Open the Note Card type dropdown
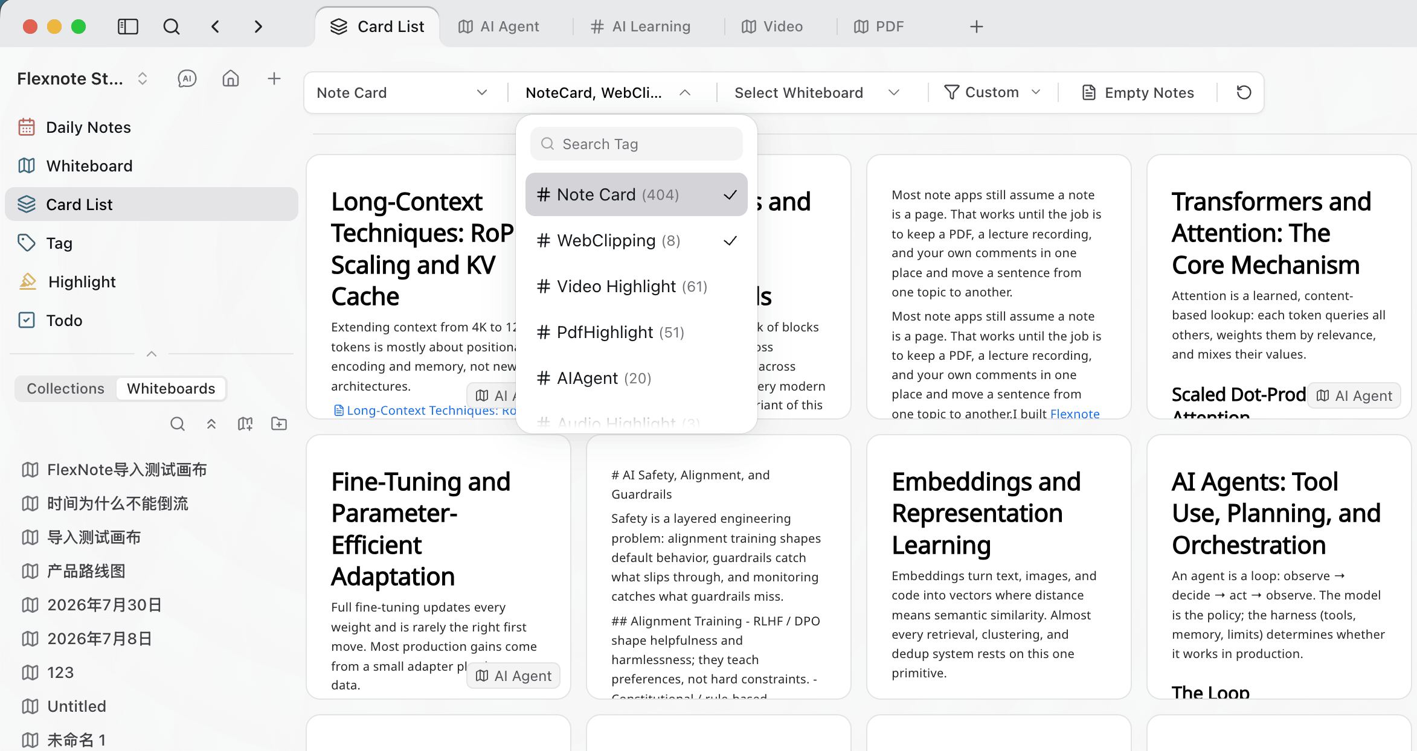1417x751 pixels. (x=402, y=92)
